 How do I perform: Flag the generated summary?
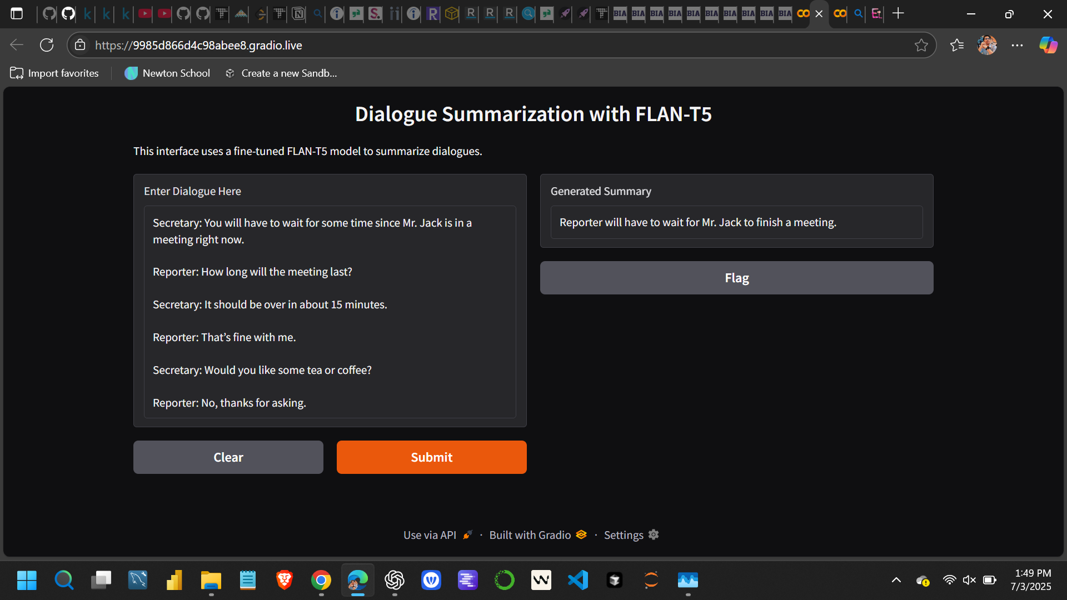click(736, 278)
